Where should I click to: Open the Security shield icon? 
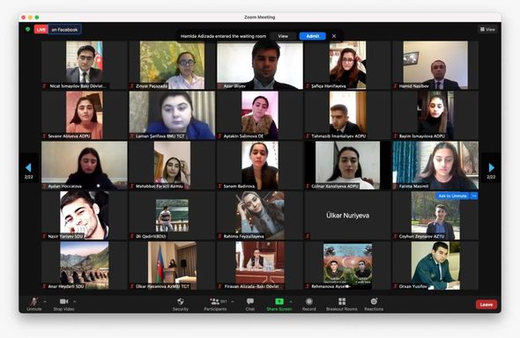point(181,301)
